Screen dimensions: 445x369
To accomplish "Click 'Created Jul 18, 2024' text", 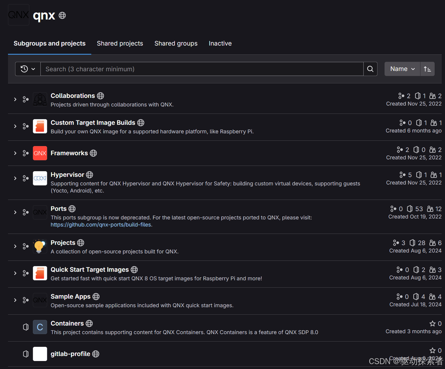I will coord(415,304).
